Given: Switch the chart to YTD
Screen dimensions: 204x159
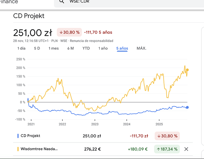Looking at the screenshot, I should pyautogui.click(x=86, y=48).
